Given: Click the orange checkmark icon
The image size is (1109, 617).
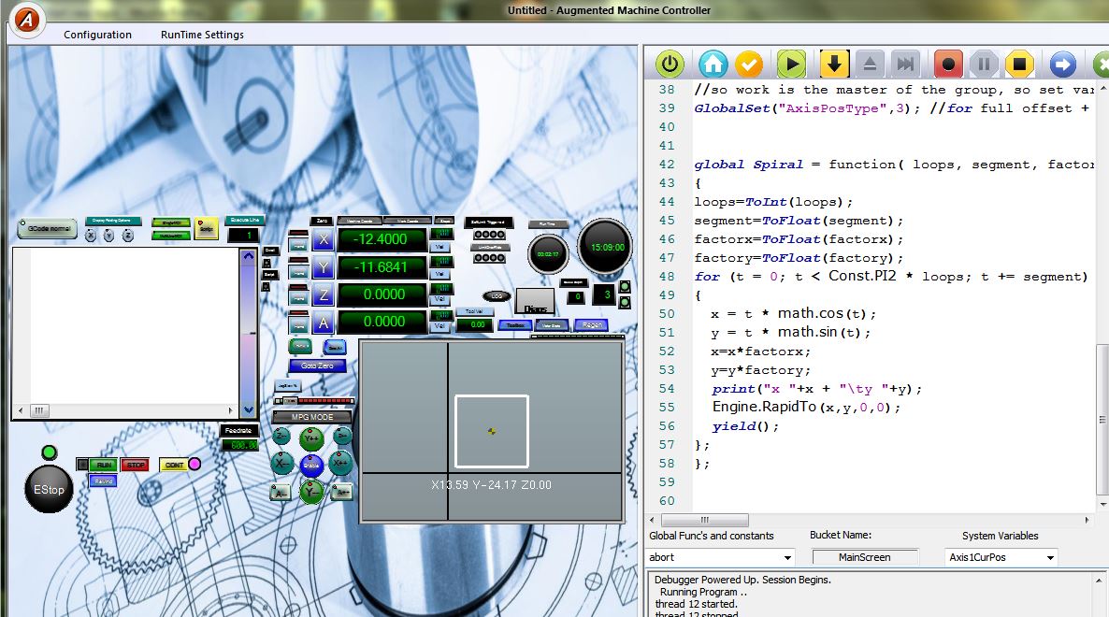Looking at the screenshot, I should point(749,65).
